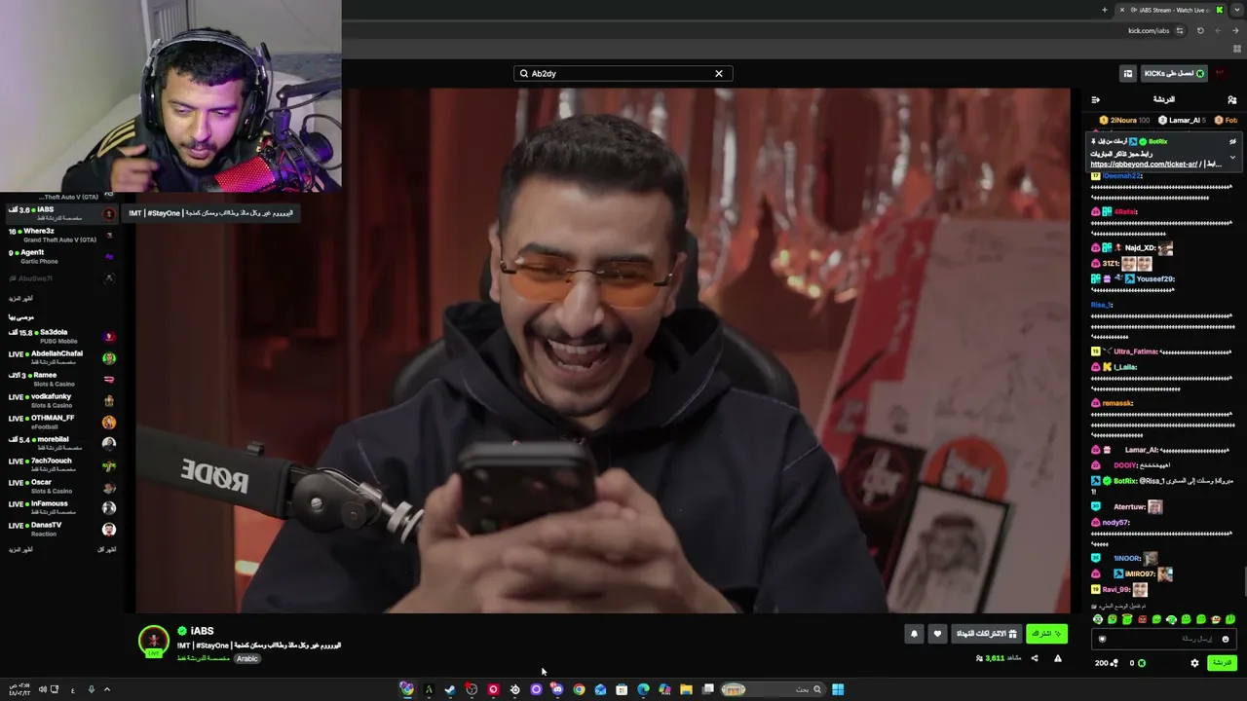Open the emoji picker in chat input

coord(1226,640)
